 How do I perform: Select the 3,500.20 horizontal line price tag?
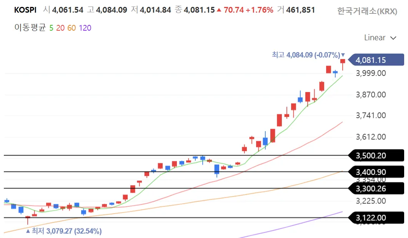pos(376,156)
